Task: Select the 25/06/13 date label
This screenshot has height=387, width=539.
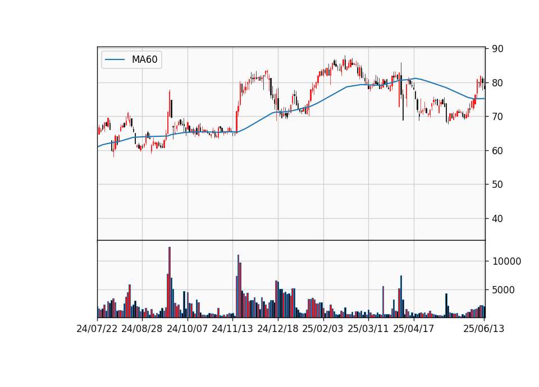Action: tap(483, 329)
